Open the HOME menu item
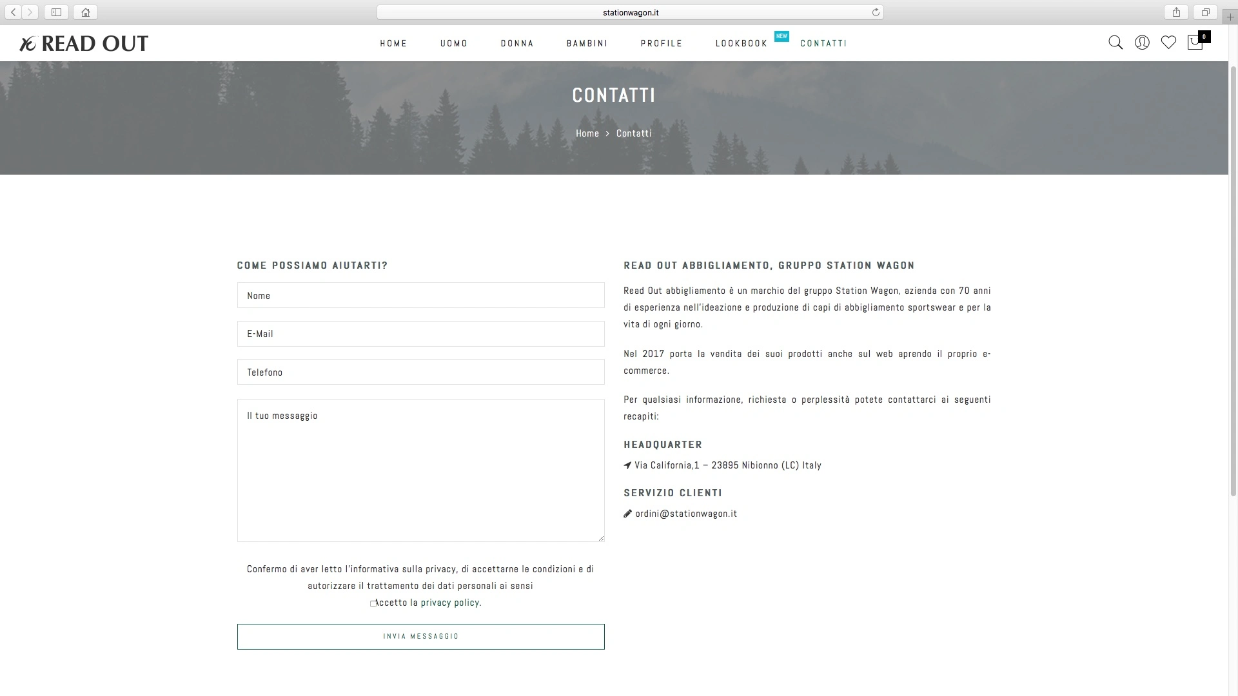 click(393, 43)
